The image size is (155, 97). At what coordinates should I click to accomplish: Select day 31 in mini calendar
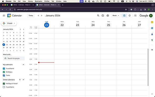[x=14, y=48]
